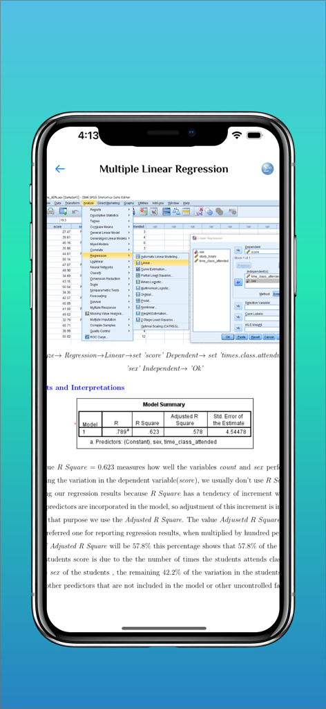Choose Multinomial Logistic menu entry
This screenshot has height=709, width=326.
[160, 288]
